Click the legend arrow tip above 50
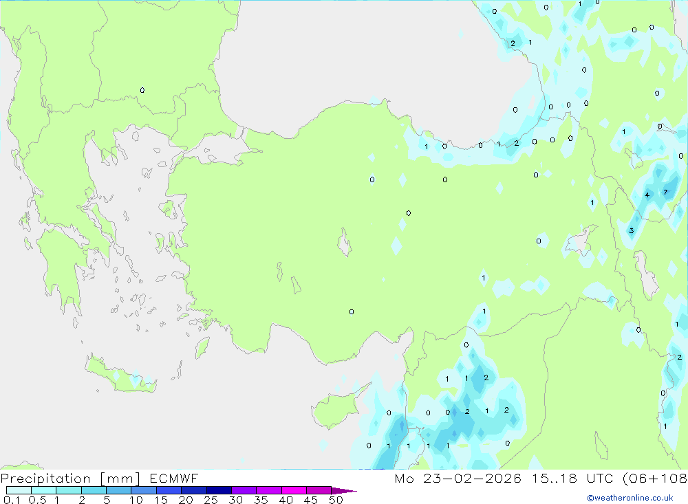 [344, 491]
